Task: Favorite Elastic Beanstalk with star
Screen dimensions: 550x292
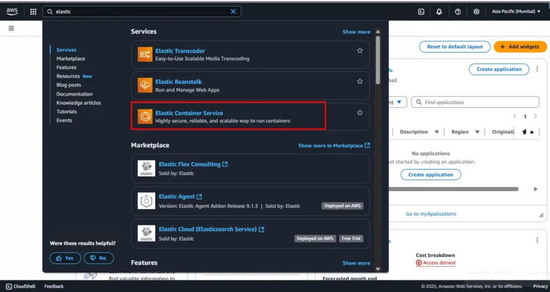Action: pyautogui.click(x=360, y=82)
